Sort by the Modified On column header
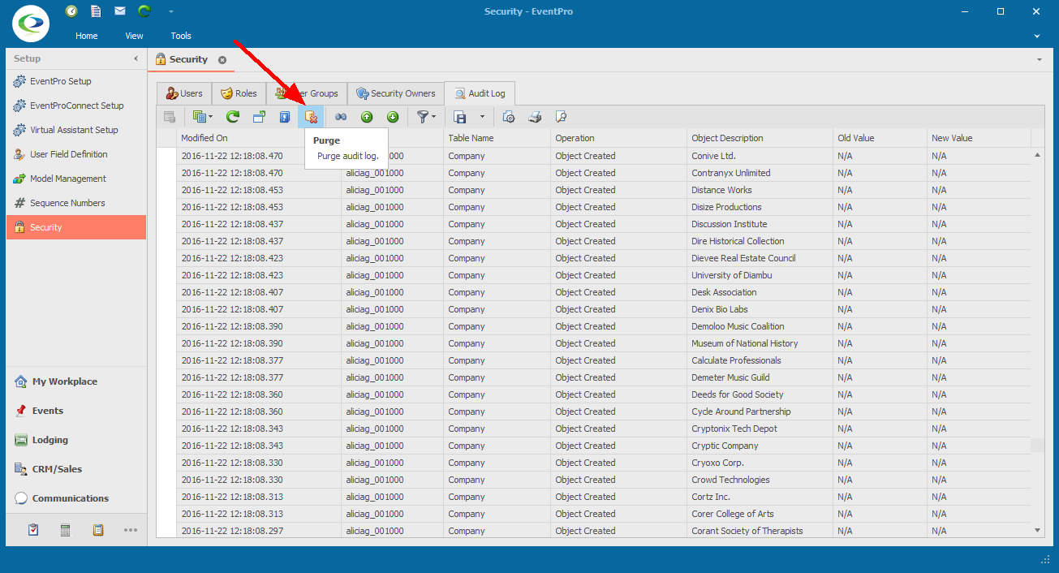 coord(259,138)
